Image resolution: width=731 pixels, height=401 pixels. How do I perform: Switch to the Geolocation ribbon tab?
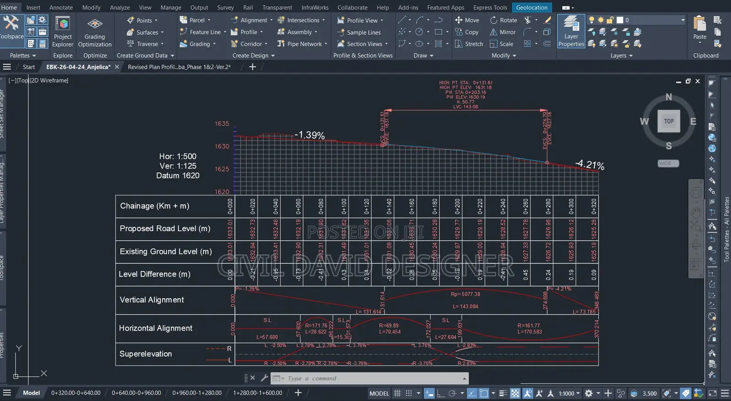pos(532,7)
